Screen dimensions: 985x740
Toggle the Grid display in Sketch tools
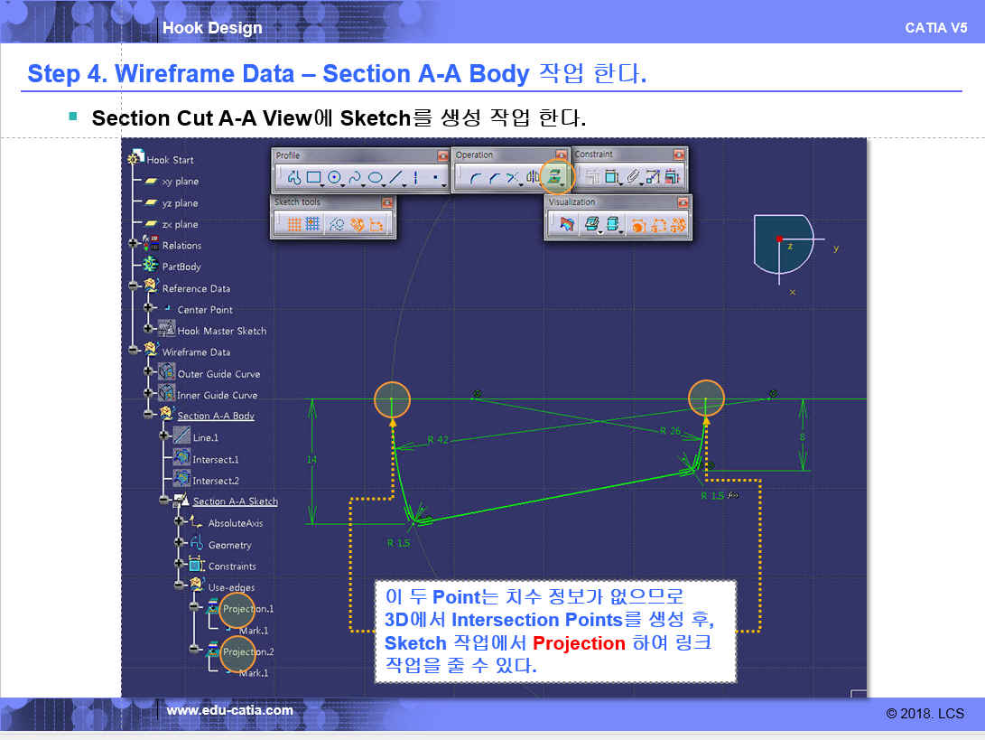293,225
